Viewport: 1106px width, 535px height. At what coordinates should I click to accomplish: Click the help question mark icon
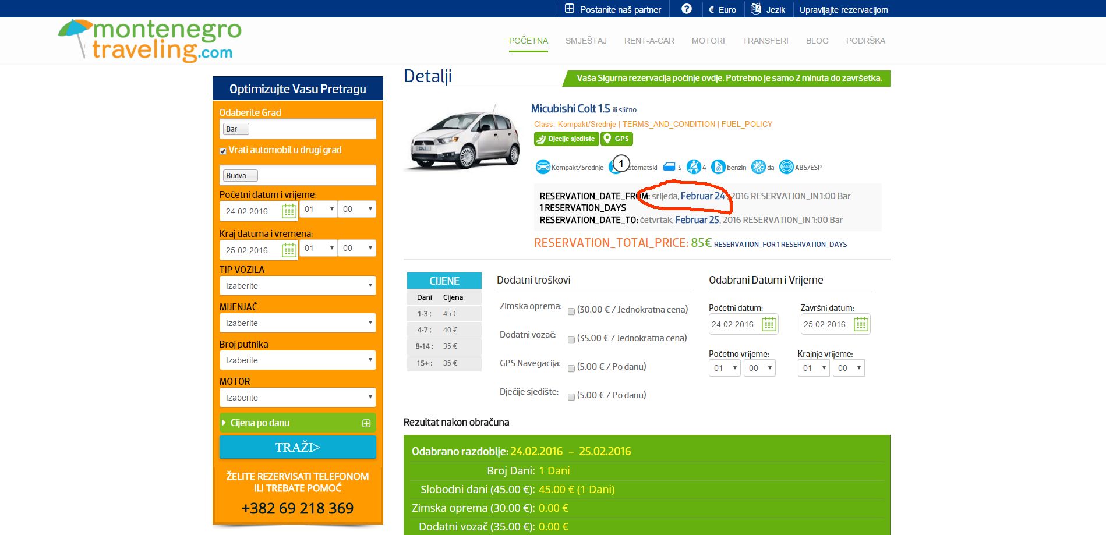(x=687, y=9)
